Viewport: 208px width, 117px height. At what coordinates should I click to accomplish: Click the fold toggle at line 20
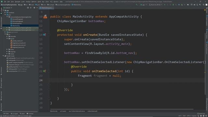49,62
